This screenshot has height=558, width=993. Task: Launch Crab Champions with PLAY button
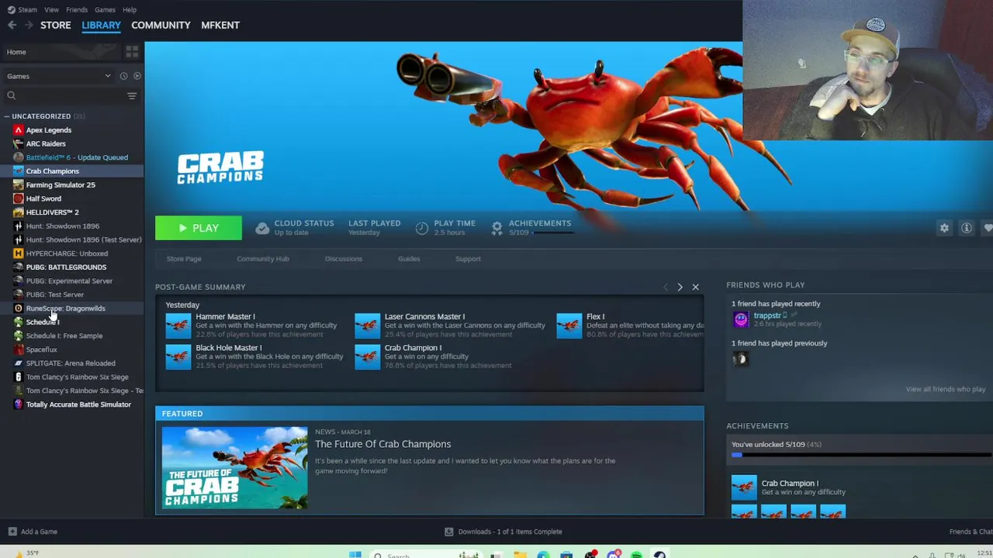199,228
